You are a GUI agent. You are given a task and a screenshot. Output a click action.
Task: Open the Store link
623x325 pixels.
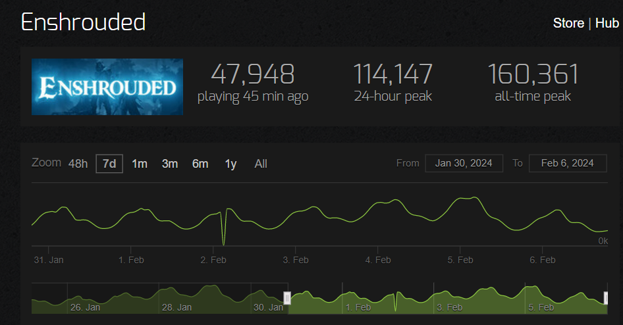(568, 23)
